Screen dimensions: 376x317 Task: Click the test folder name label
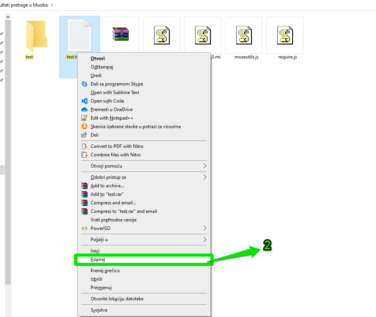coord(29,57)
